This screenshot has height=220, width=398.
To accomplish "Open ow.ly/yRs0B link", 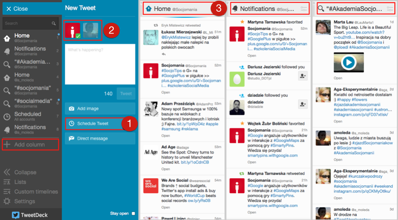I will tap(199, 201).
